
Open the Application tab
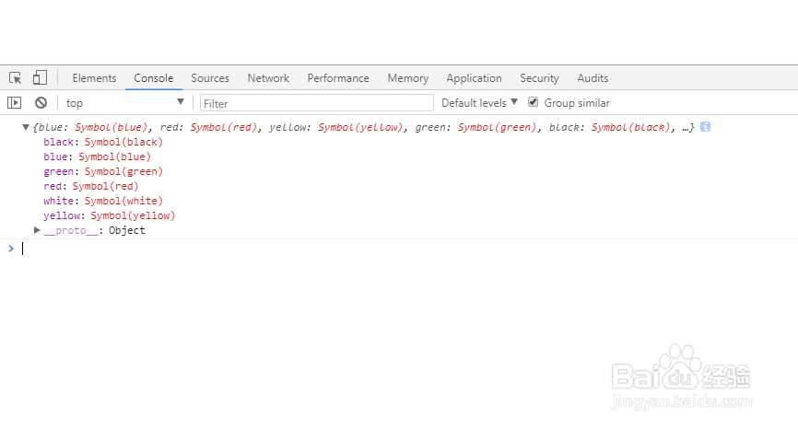point(474,77)
